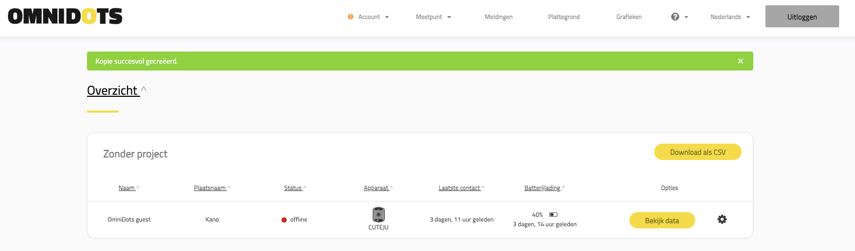
Task: Click the battery level icon
Action: click(x=553, y=215)
